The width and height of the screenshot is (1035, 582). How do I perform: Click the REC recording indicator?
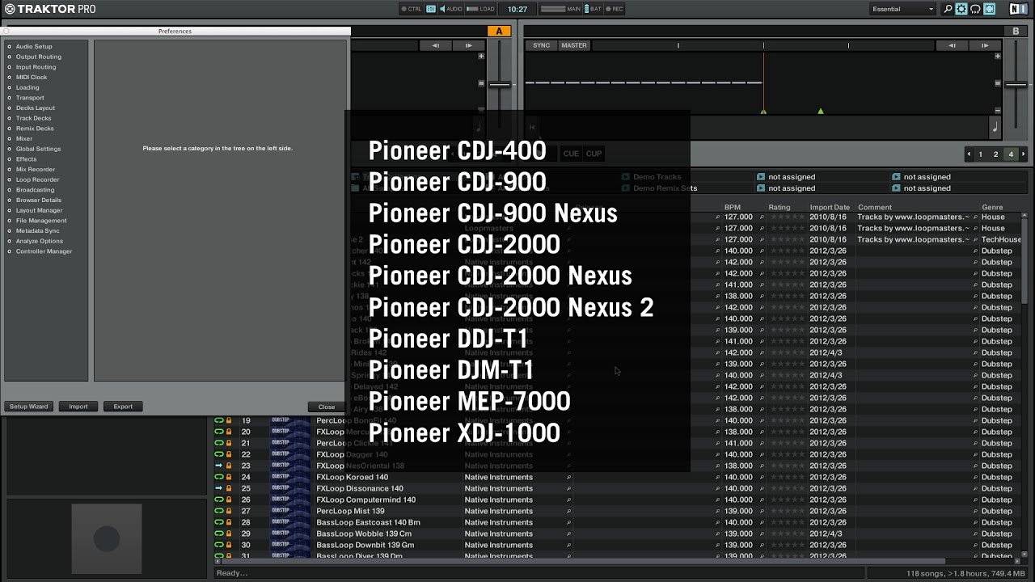pos(614,9)
